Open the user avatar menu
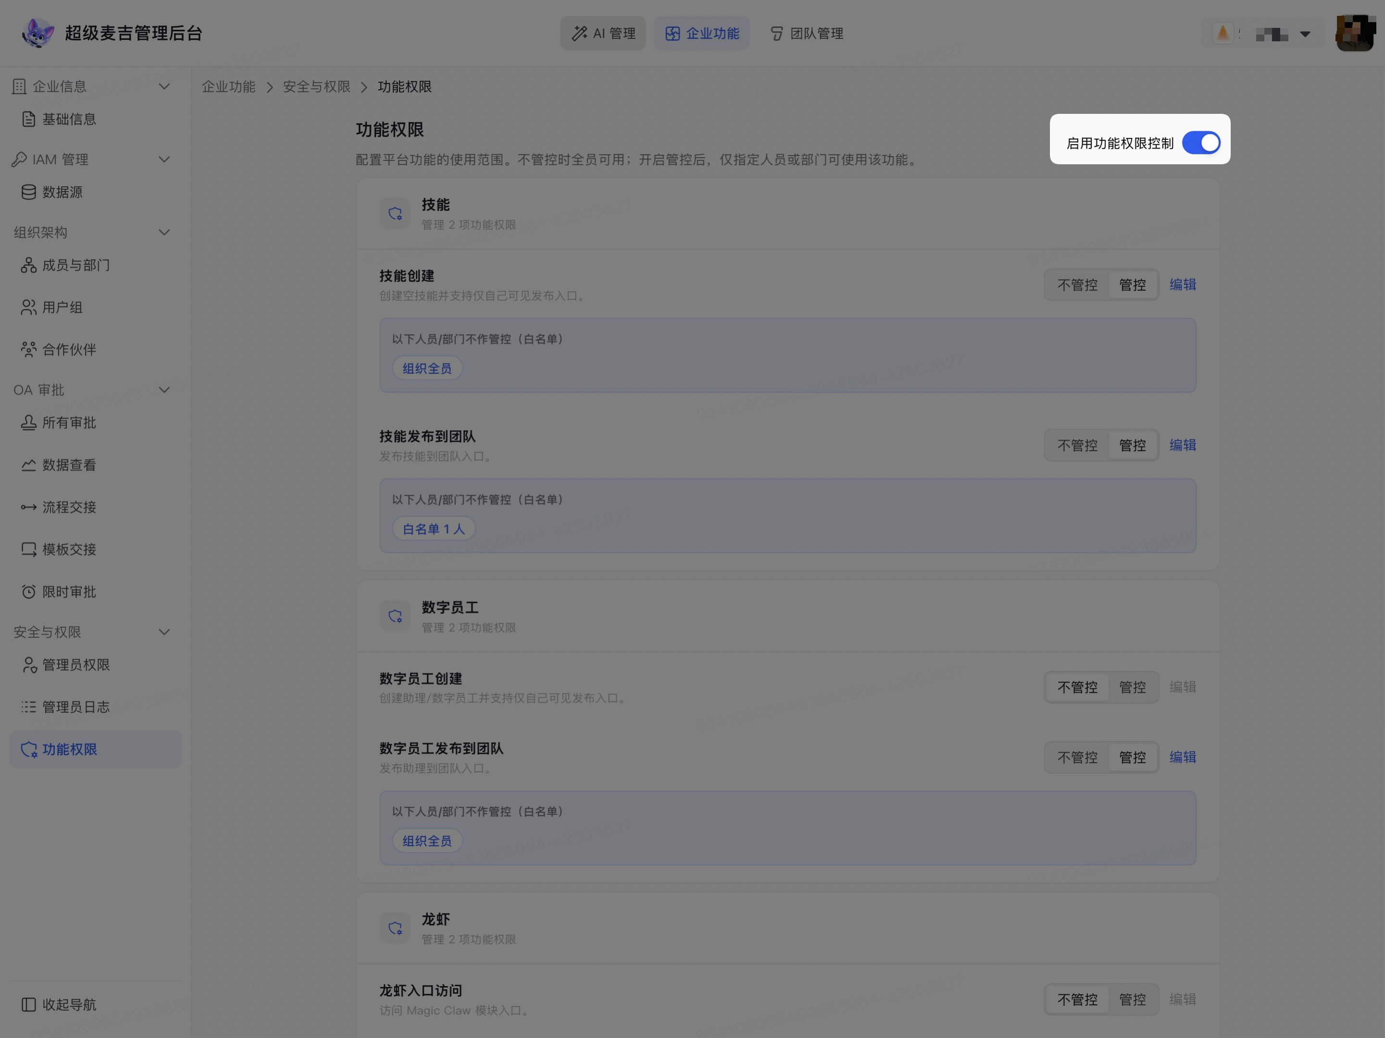1385x1038 pixels. pos(1355,33)
